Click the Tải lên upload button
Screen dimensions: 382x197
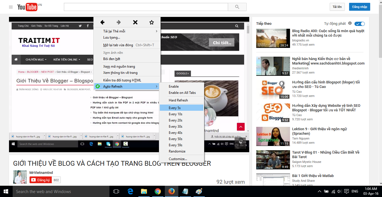coord(337,7)
